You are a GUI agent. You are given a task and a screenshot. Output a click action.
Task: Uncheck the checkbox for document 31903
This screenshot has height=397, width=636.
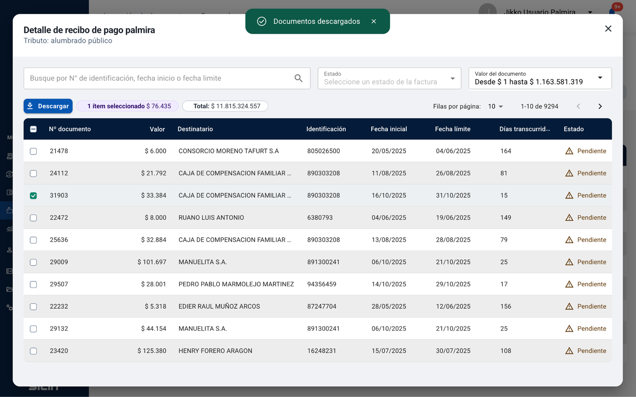[33, 196]
